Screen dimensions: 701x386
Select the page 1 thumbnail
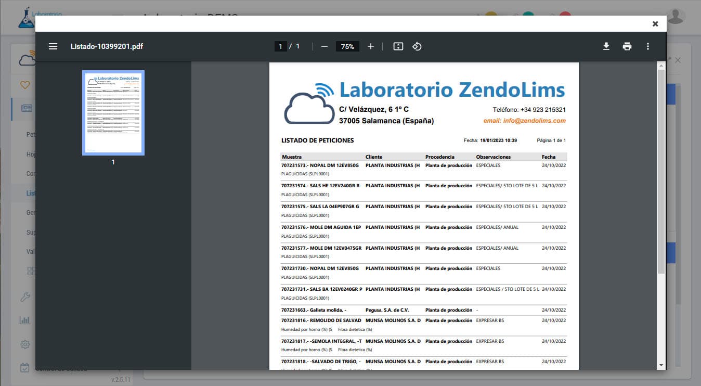113,113
